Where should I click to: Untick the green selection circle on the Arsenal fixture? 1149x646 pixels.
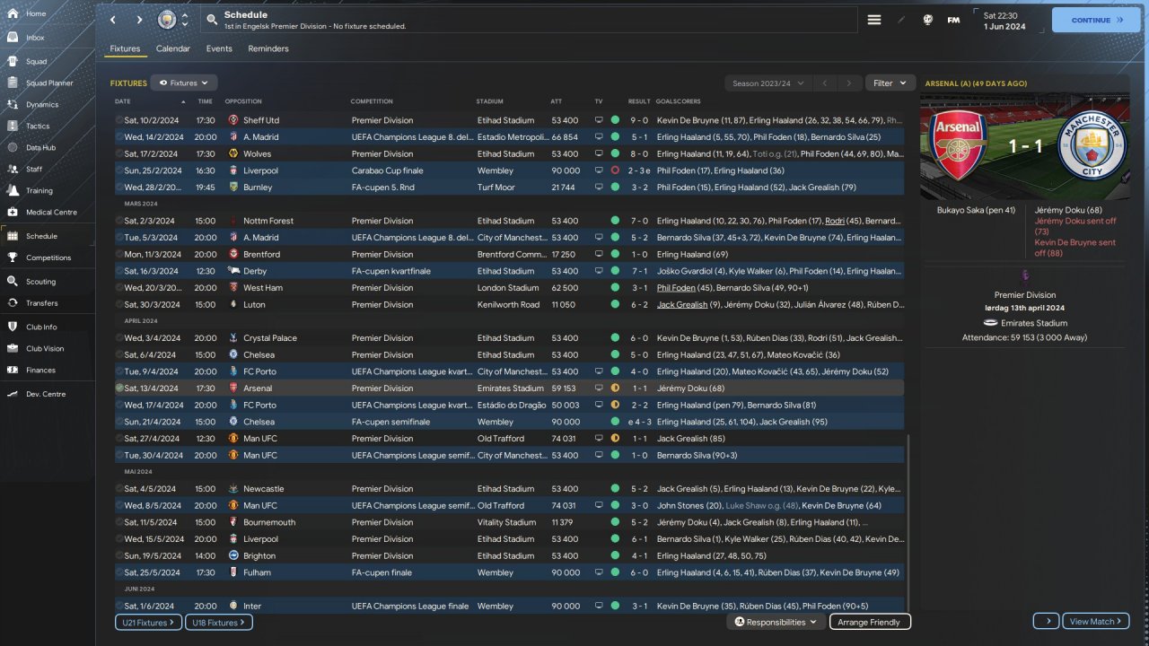click(119, 388)
